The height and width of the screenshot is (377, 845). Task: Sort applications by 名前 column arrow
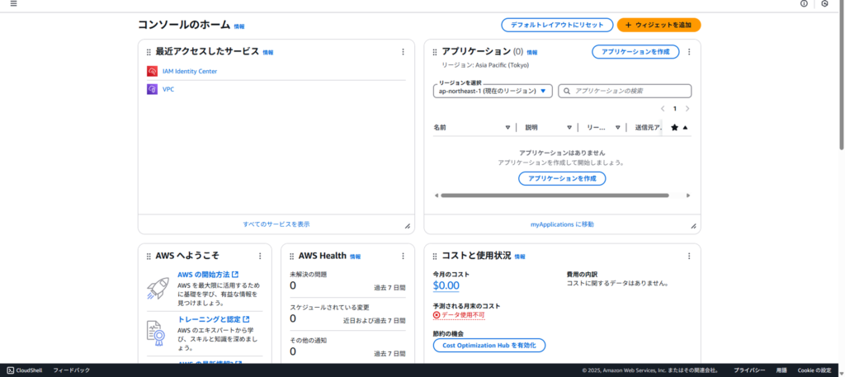(507, 128)
